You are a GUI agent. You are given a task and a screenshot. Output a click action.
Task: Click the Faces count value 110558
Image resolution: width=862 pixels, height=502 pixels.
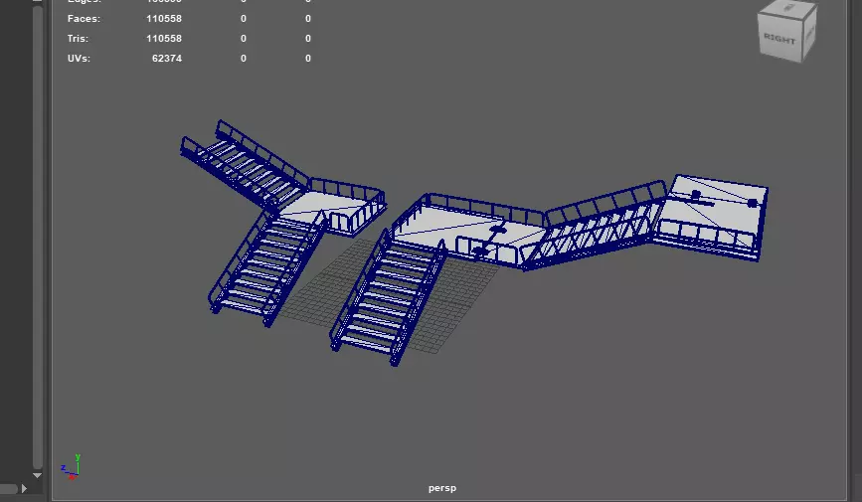164,19
